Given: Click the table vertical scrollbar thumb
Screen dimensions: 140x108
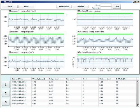Looking at the screenshot, I should click(x=137, y=93).
